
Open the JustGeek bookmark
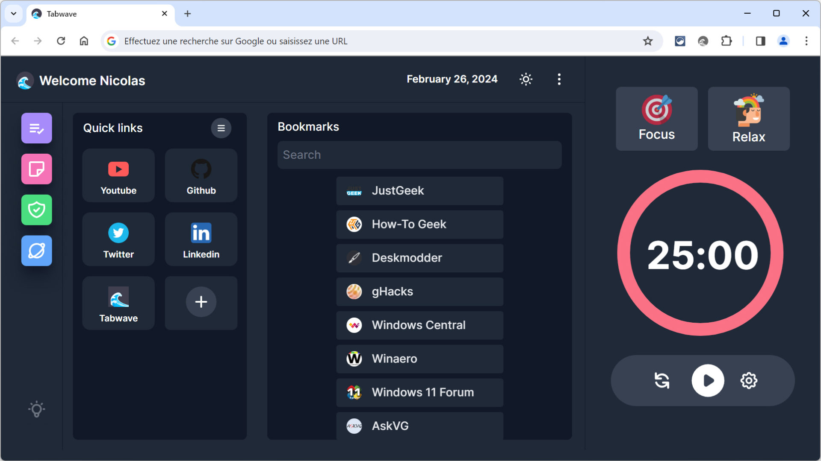coord(419,191)
